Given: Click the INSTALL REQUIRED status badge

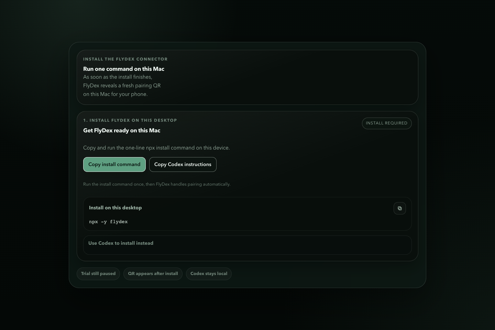Looking at the screenshot, I should [387, 123].
